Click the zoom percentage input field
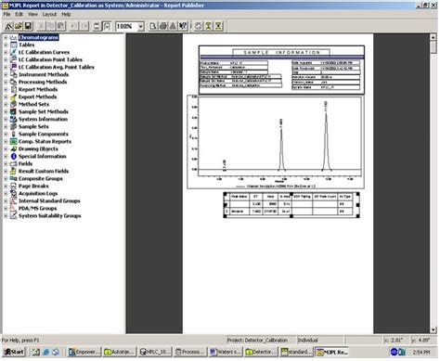The height and width of the screenshot is (361, 440). [x=126, y=27]
